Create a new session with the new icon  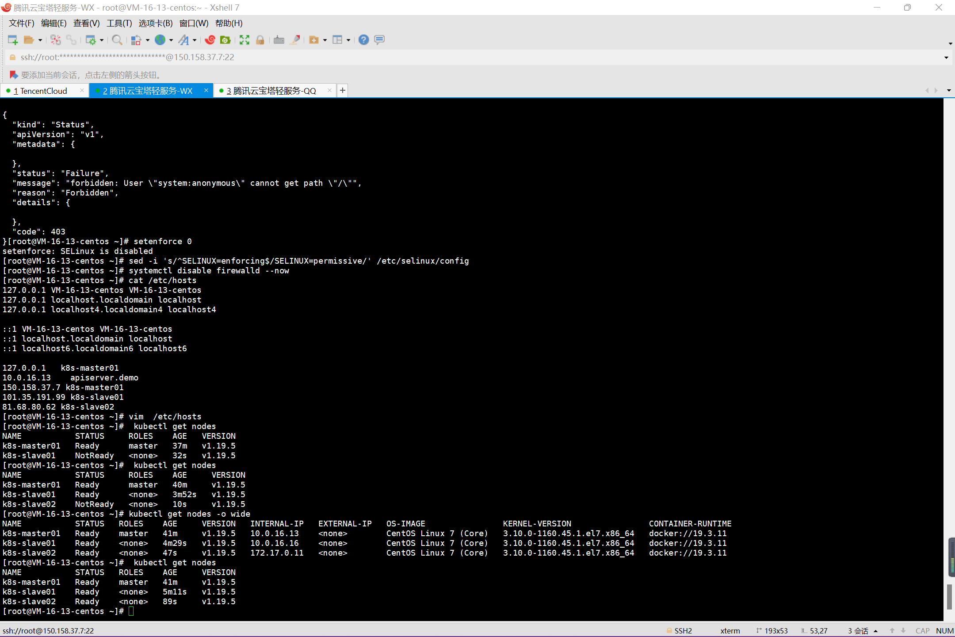point(13,40)
